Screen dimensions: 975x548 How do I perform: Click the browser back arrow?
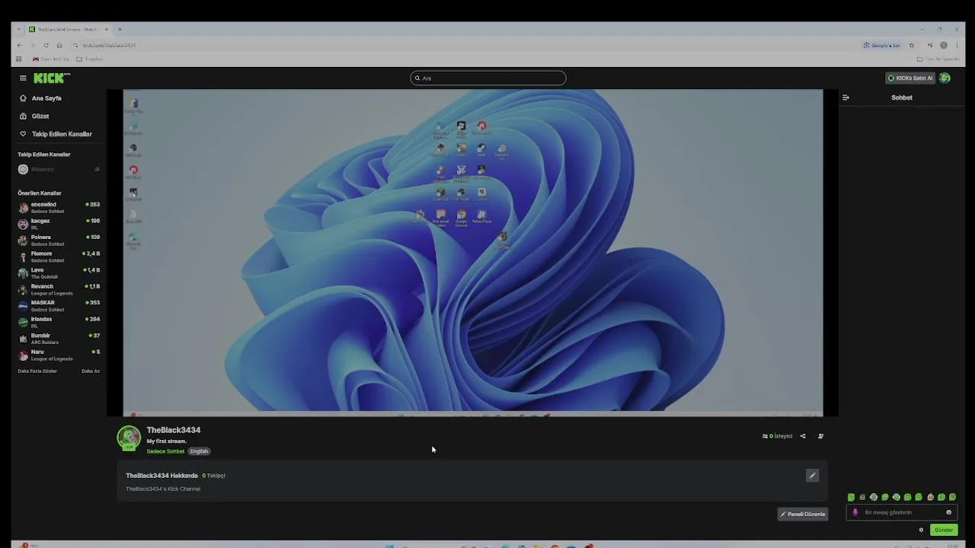coord(20,45)
